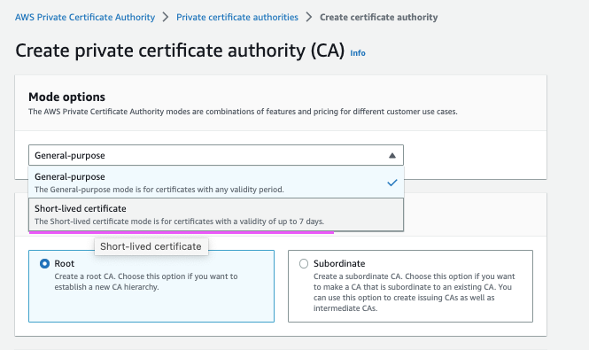Click the dropdown caret arrow icon
This screenshot has width=589, height=350.
click(392, 155)
